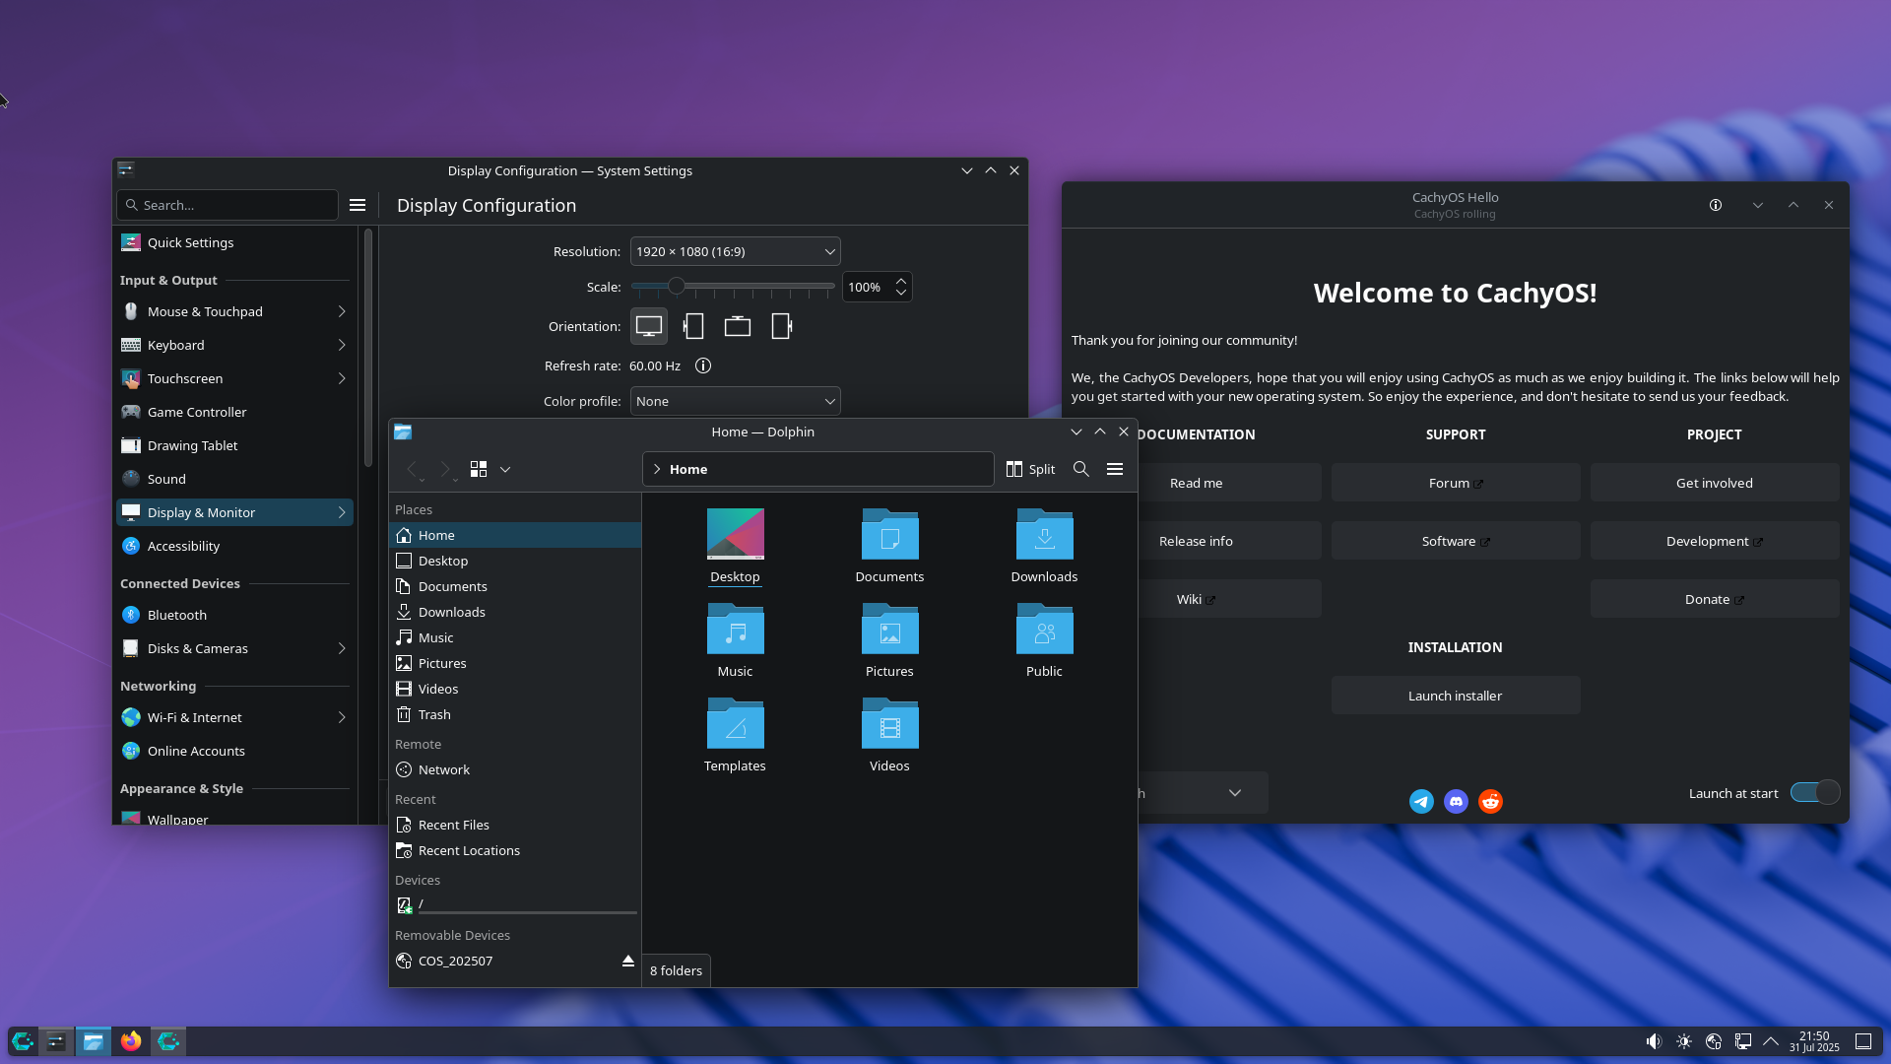Image resolution: width=1891 pixels, height=1064 pixels.
Task: Select Downloads in the Places panel
Action: coord(451,612)
